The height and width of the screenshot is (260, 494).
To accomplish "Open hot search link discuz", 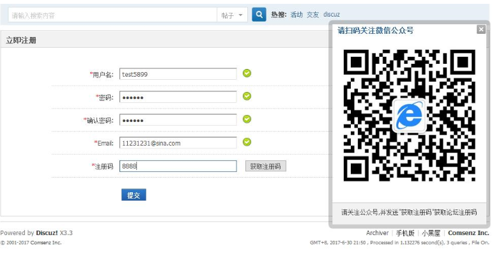I will click(x=332, y=15).
